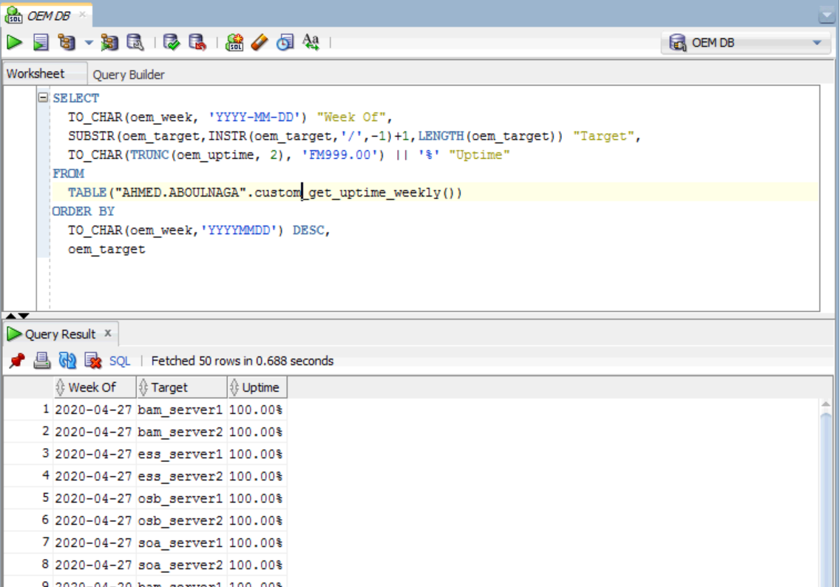Screen dimensions: 840x587
Task: Pin the Query Result panel
Action: (x=17, y=361)
